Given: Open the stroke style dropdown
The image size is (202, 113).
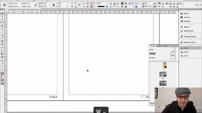Looking at the screenshot, I should click(x=107, y=6).
